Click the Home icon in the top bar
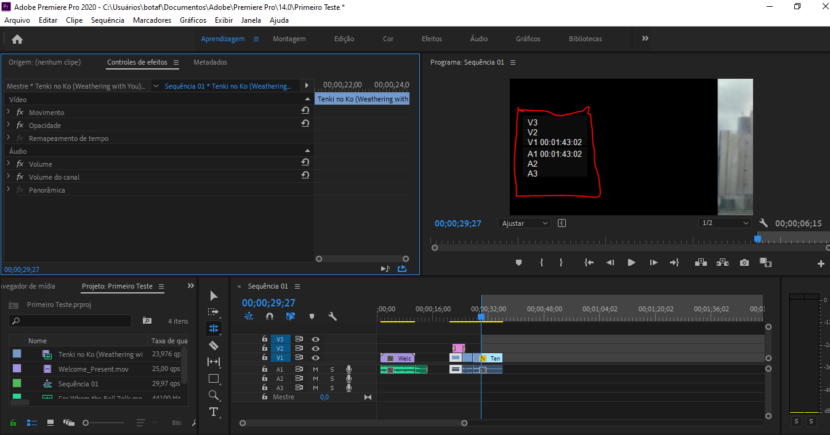The width and height of the screenshot is (830, 435). (x=17, y=38)
